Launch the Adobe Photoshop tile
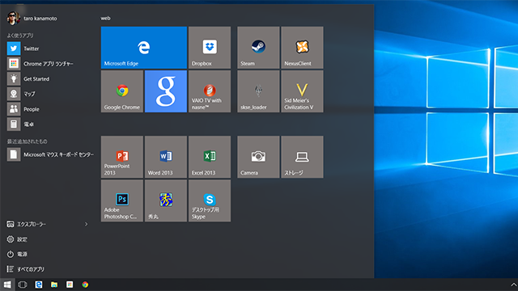Viewport: 518px width, 291px height. [x=122, y=200]
